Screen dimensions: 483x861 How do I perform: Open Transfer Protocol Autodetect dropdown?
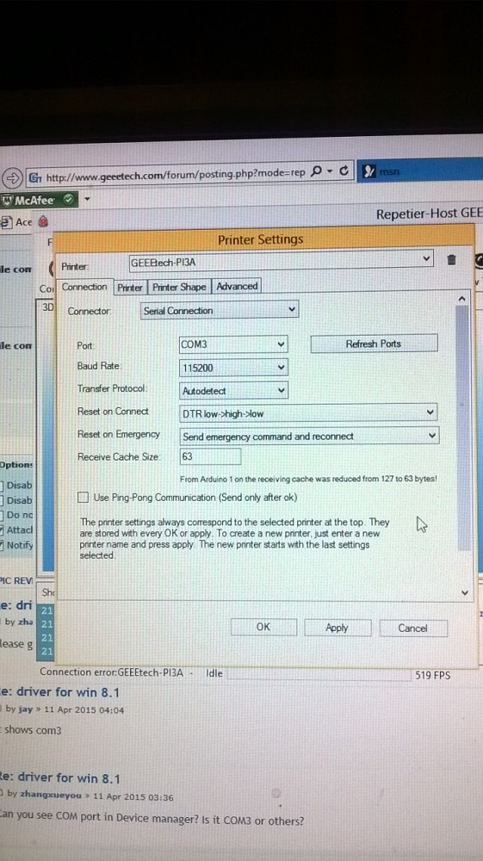point(233,390)
